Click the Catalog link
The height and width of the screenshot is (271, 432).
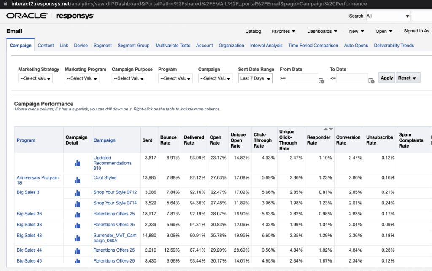click(x=253, y=31)
